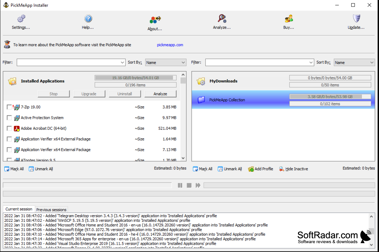This screenshot has height=252, width=379.
Task: Maximize the PickMeApp Installer window
Action: click(353, 5)
